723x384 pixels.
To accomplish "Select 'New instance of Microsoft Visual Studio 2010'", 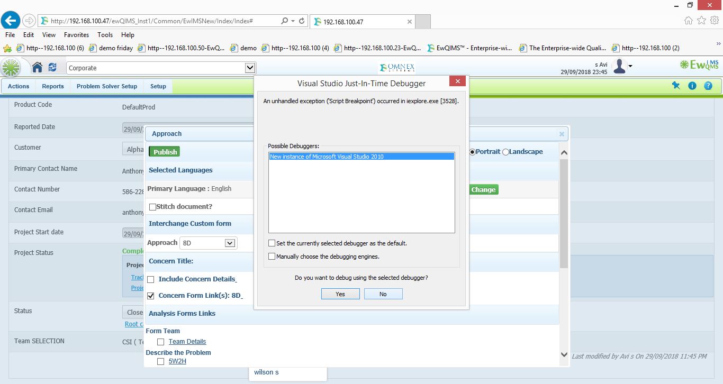I will point(361,157).
